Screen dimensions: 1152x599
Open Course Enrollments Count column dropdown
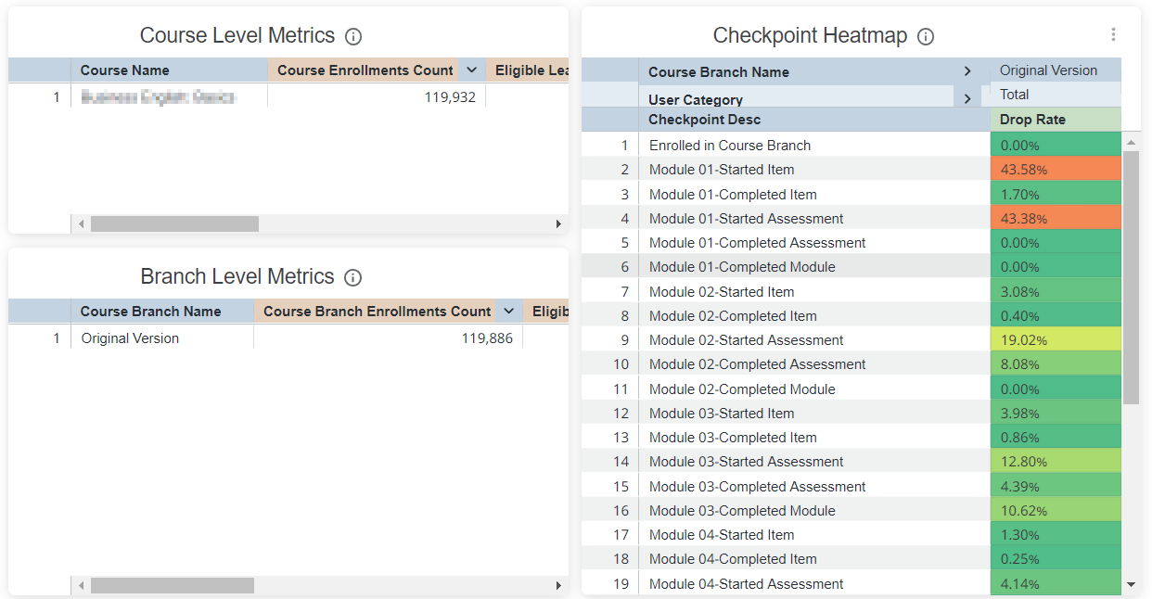pyautogui.click(x=471, y=70)
